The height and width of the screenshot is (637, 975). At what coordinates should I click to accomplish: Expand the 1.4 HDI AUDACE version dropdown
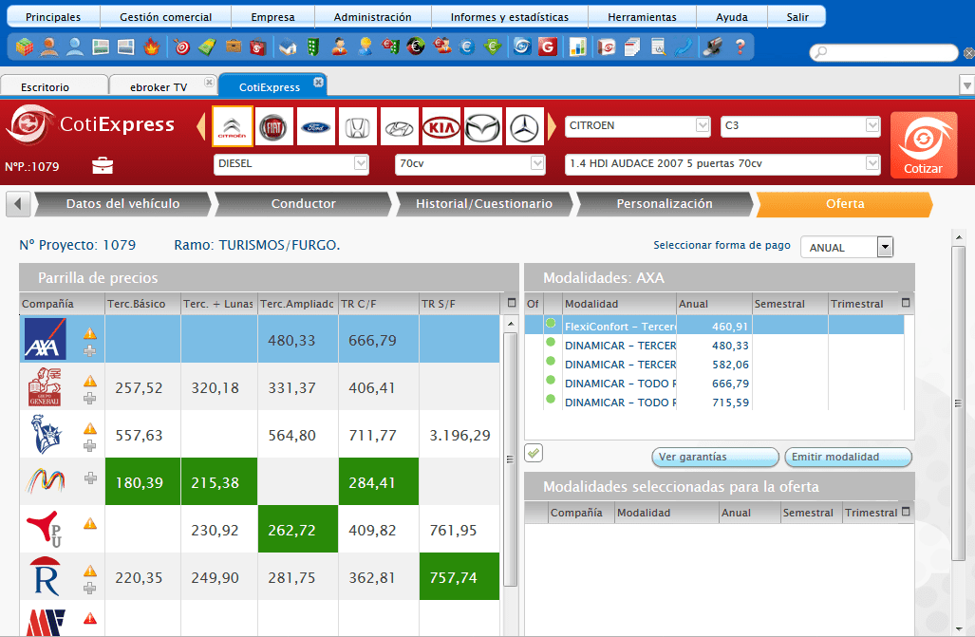click(x=873, y=163)
